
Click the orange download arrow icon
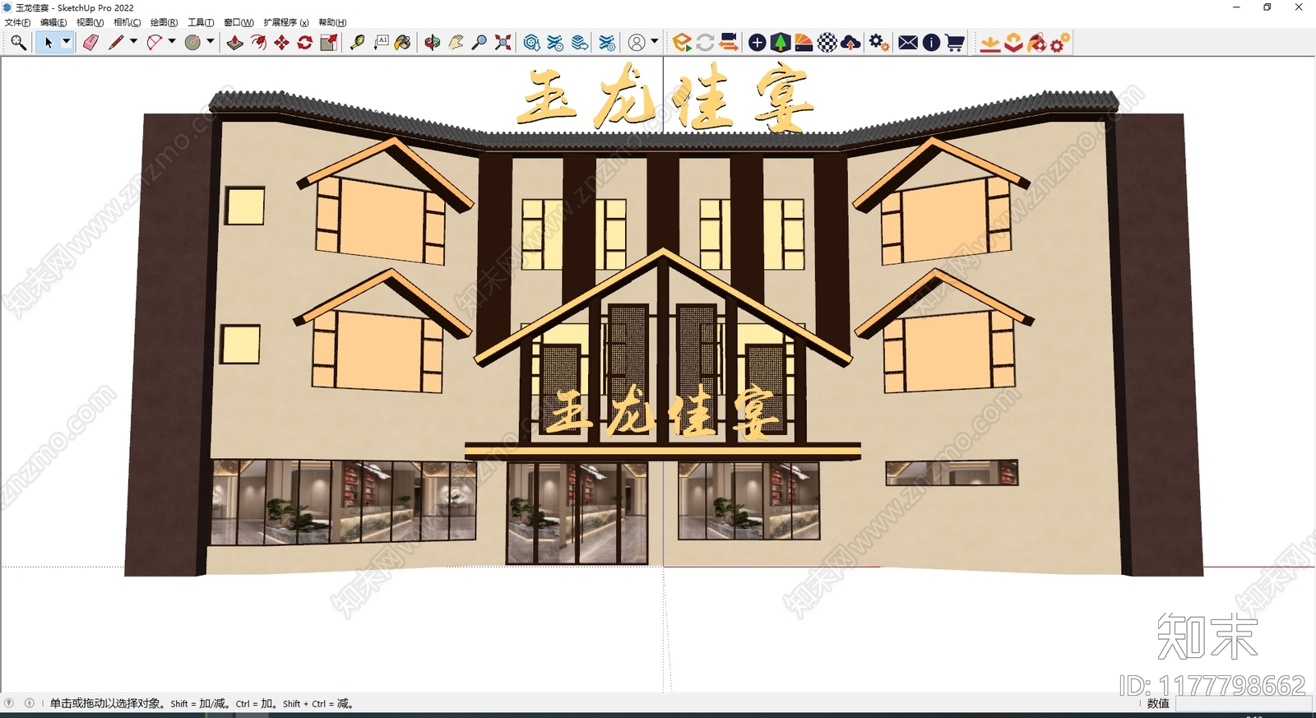pos(990,43)
